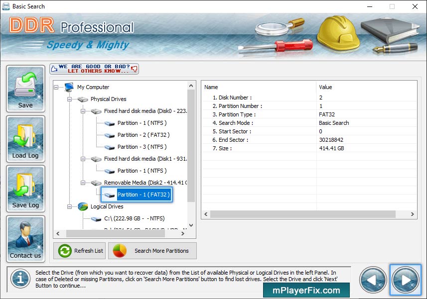Select Partition - 2 (FAT32)
This screenshot has width=427, height=299.
[x=143, y=135]
